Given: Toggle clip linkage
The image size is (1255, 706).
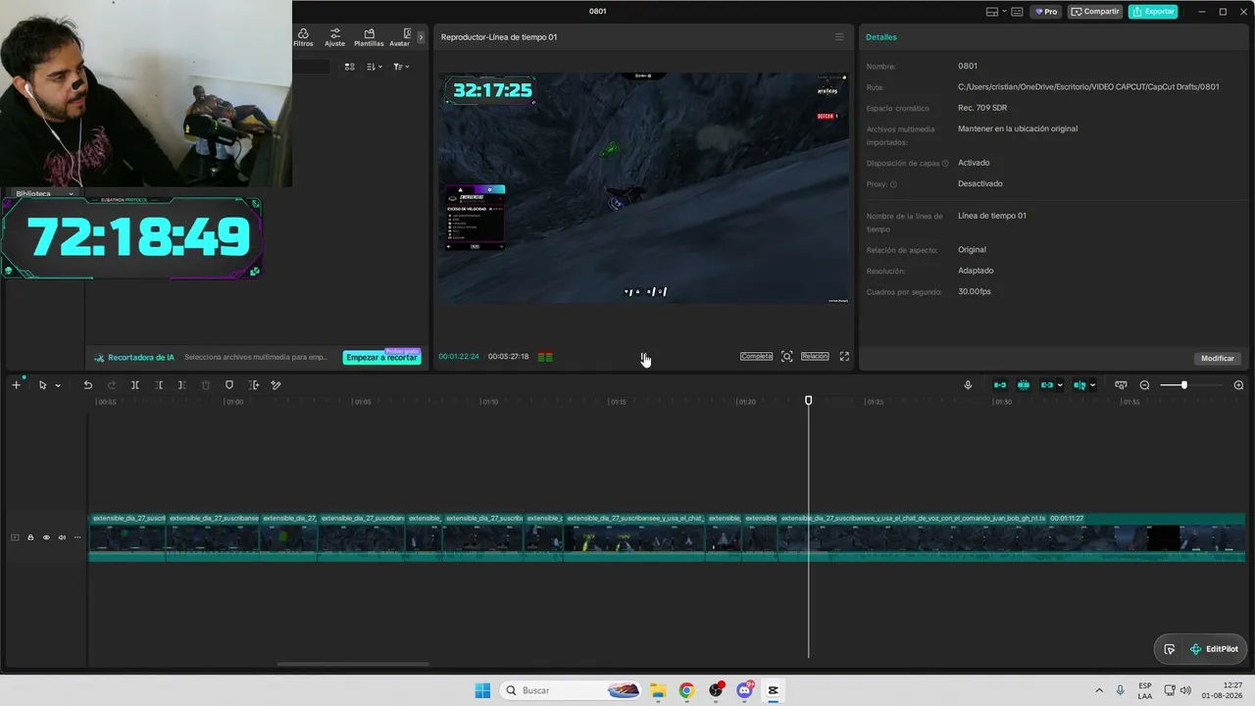Looking at the screenshot, I should click(x=1047, y=385).
